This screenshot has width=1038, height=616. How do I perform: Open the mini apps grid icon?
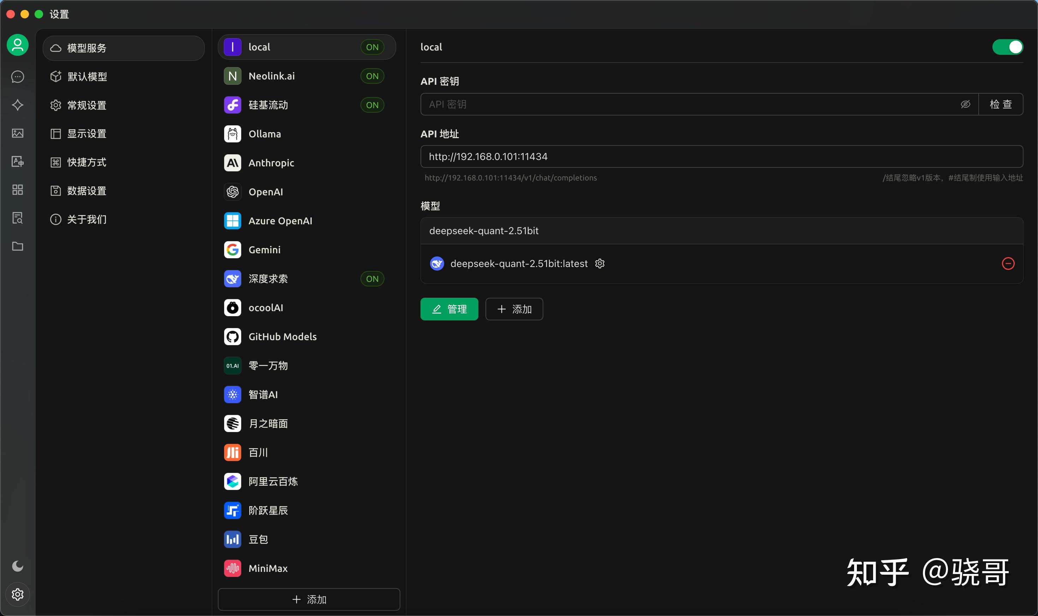coord(17,190)
